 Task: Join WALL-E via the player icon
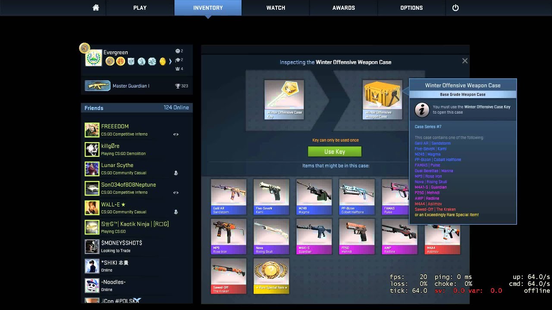coord(176,212)
